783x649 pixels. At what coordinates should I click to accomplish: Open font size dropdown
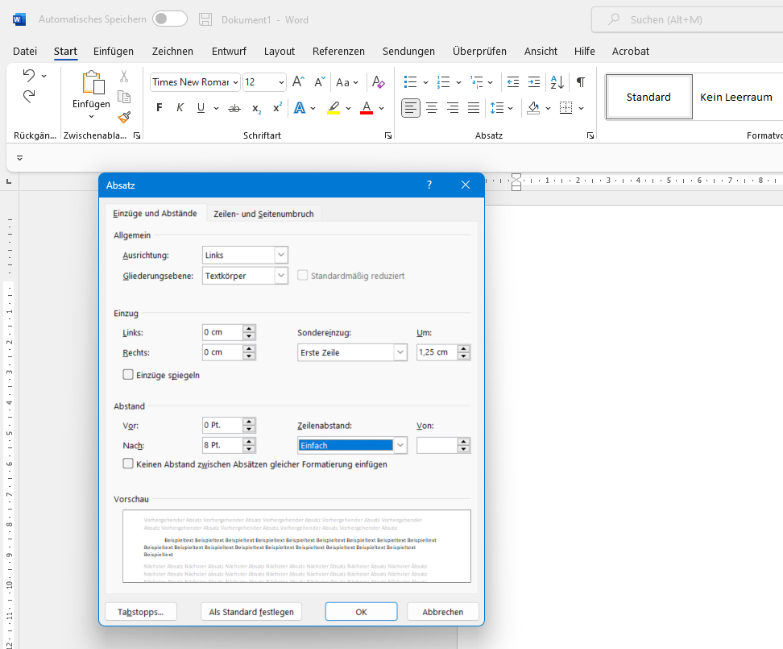coord(281,82)
